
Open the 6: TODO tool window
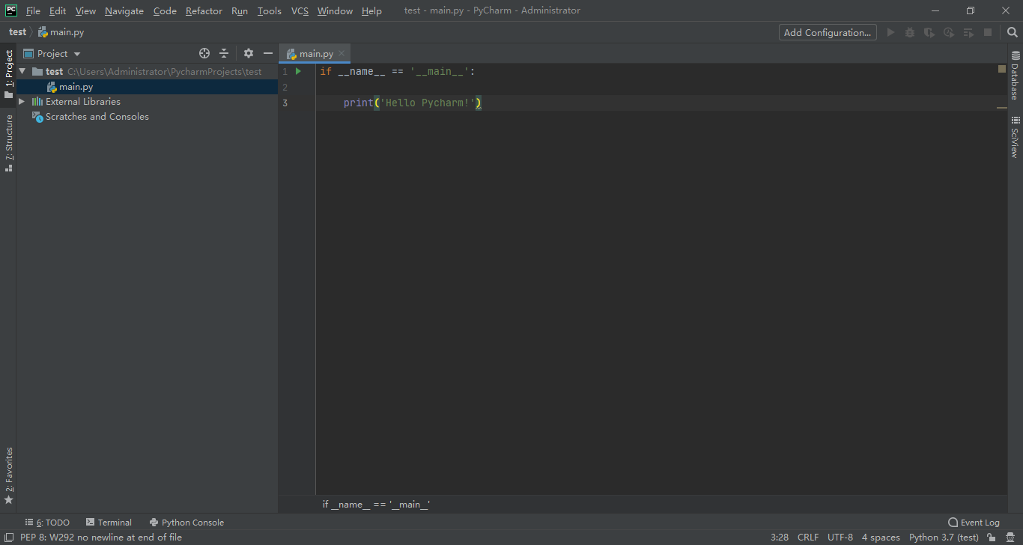coord(47,523)
